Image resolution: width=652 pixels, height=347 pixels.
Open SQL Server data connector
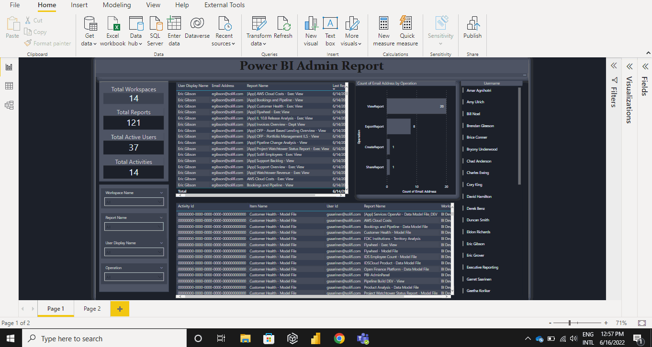[x=155, y=30]
